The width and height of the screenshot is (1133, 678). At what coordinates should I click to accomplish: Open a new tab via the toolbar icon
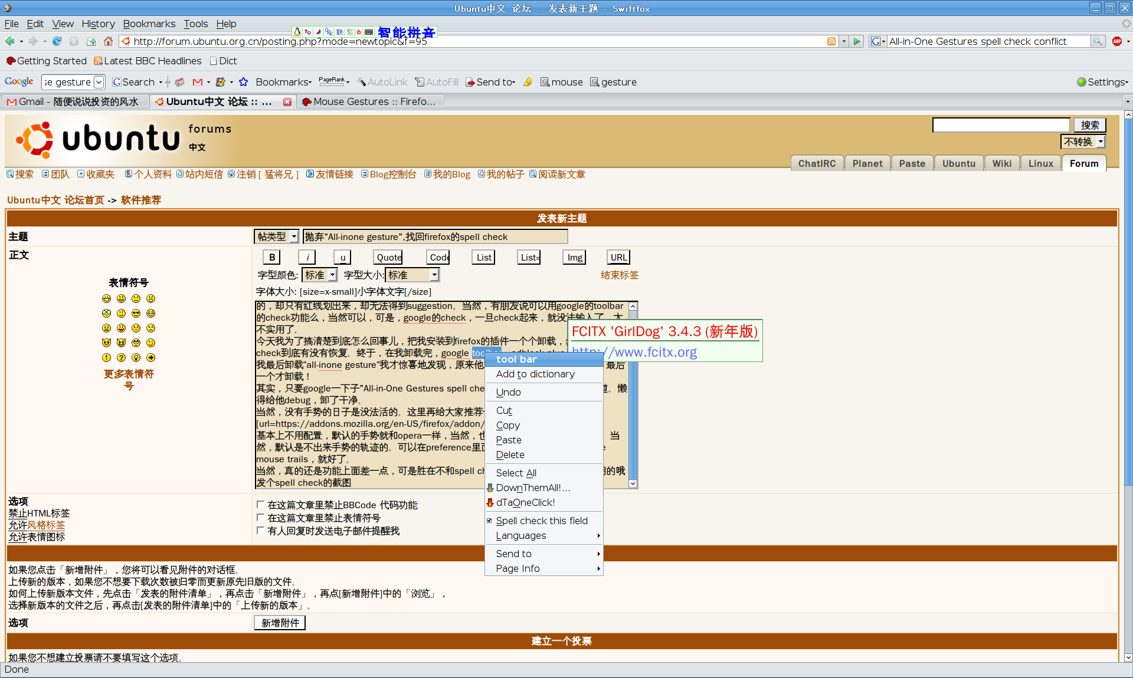[x=91, y=41]
